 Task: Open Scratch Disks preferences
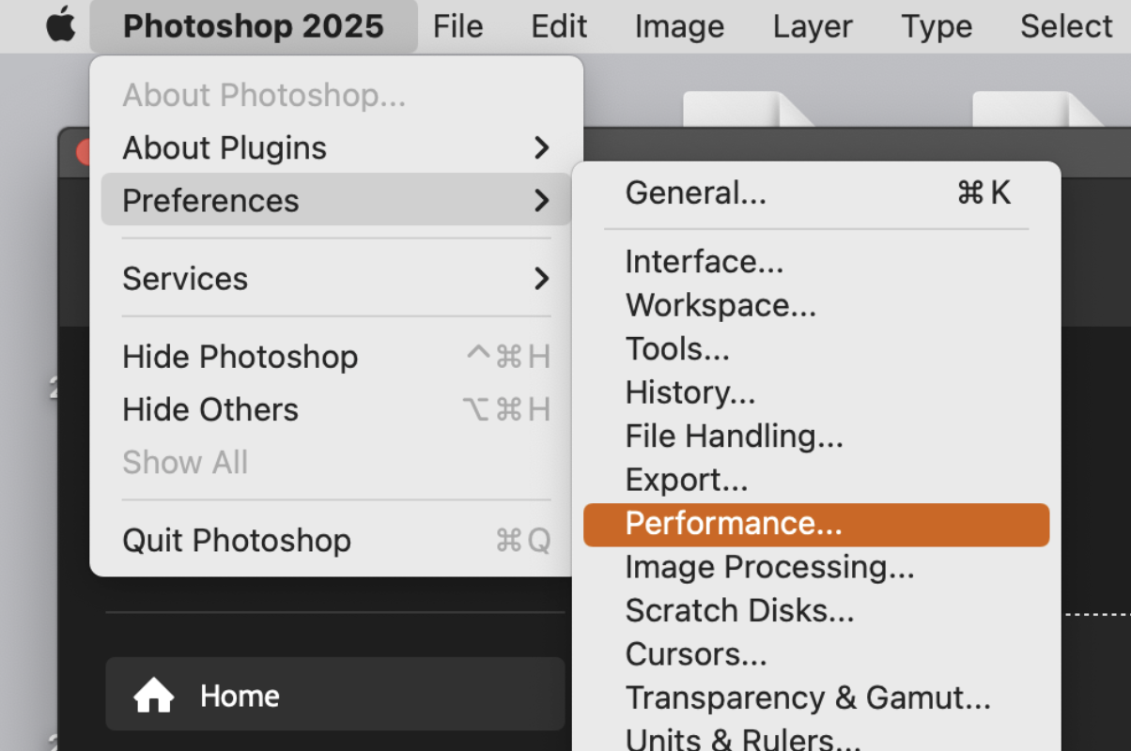click(x=739, y=610)
